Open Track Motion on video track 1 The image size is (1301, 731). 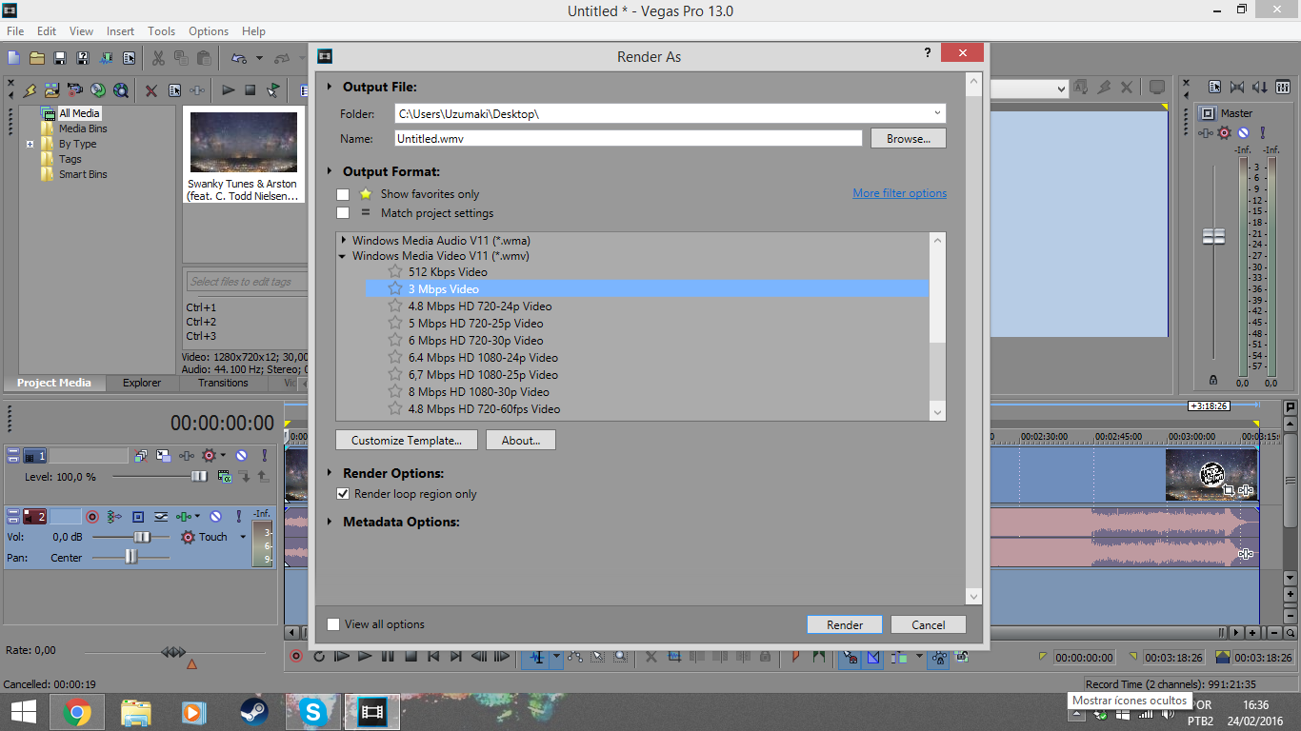click(164, 456)
